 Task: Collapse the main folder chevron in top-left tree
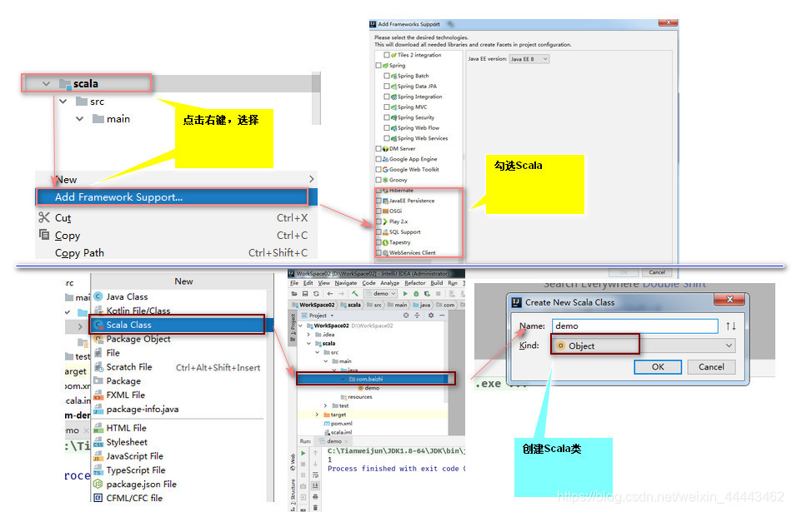(x=80, y=119)
